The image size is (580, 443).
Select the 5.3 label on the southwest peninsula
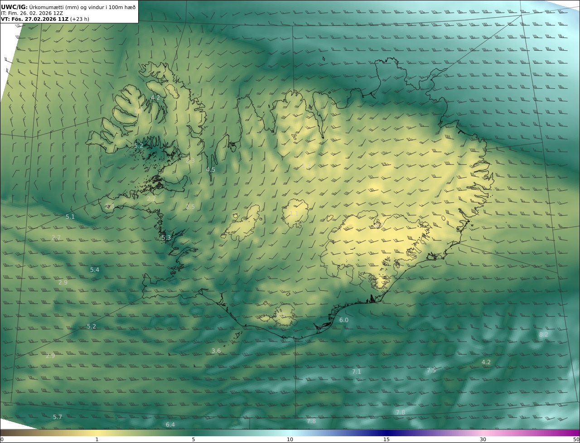pos(166,238)
